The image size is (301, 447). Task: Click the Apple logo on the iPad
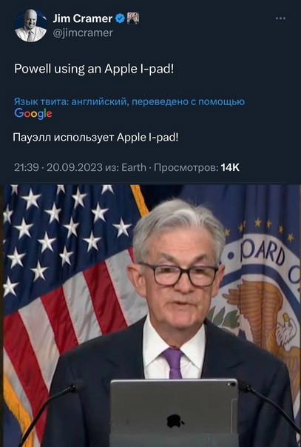pos(175,421)
